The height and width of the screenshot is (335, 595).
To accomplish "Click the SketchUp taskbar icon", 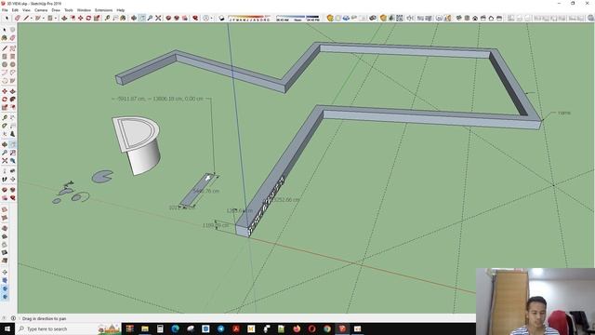I will (x=342, y=328).
